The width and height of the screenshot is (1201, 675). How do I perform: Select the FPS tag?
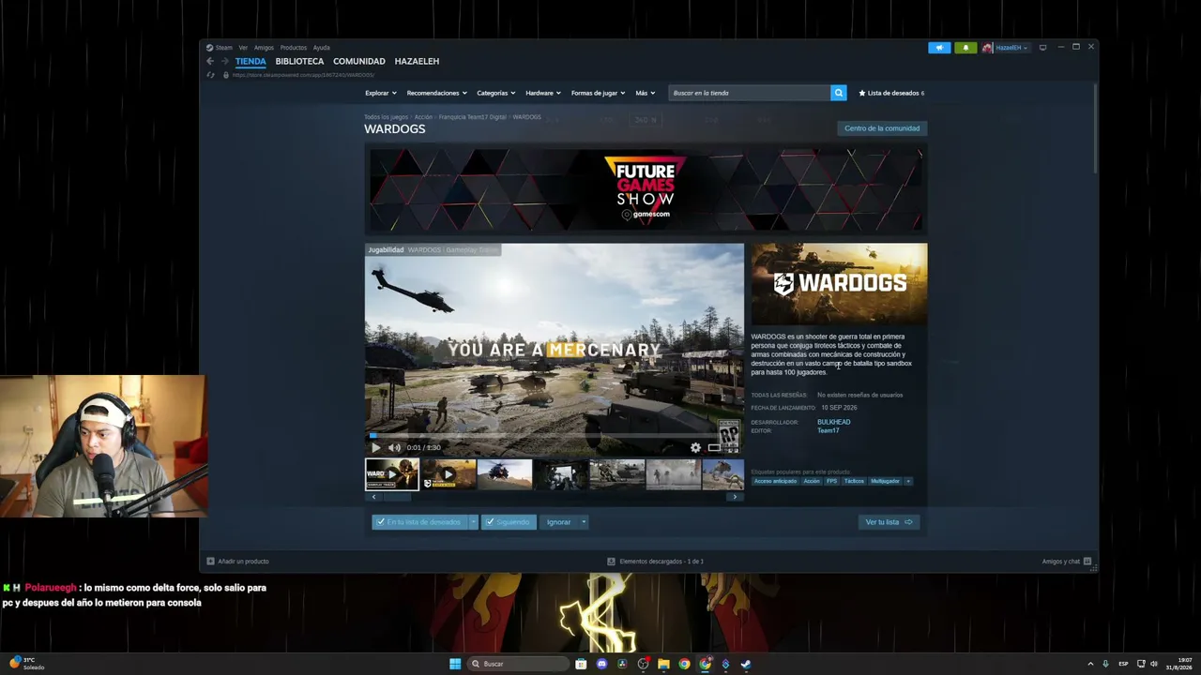(831, 481)
